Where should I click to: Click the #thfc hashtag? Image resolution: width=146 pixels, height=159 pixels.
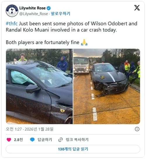tap(12, 24)
